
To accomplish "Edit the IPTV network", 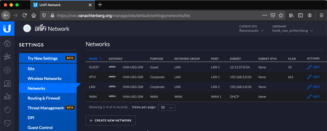I will tap(313, 77).
